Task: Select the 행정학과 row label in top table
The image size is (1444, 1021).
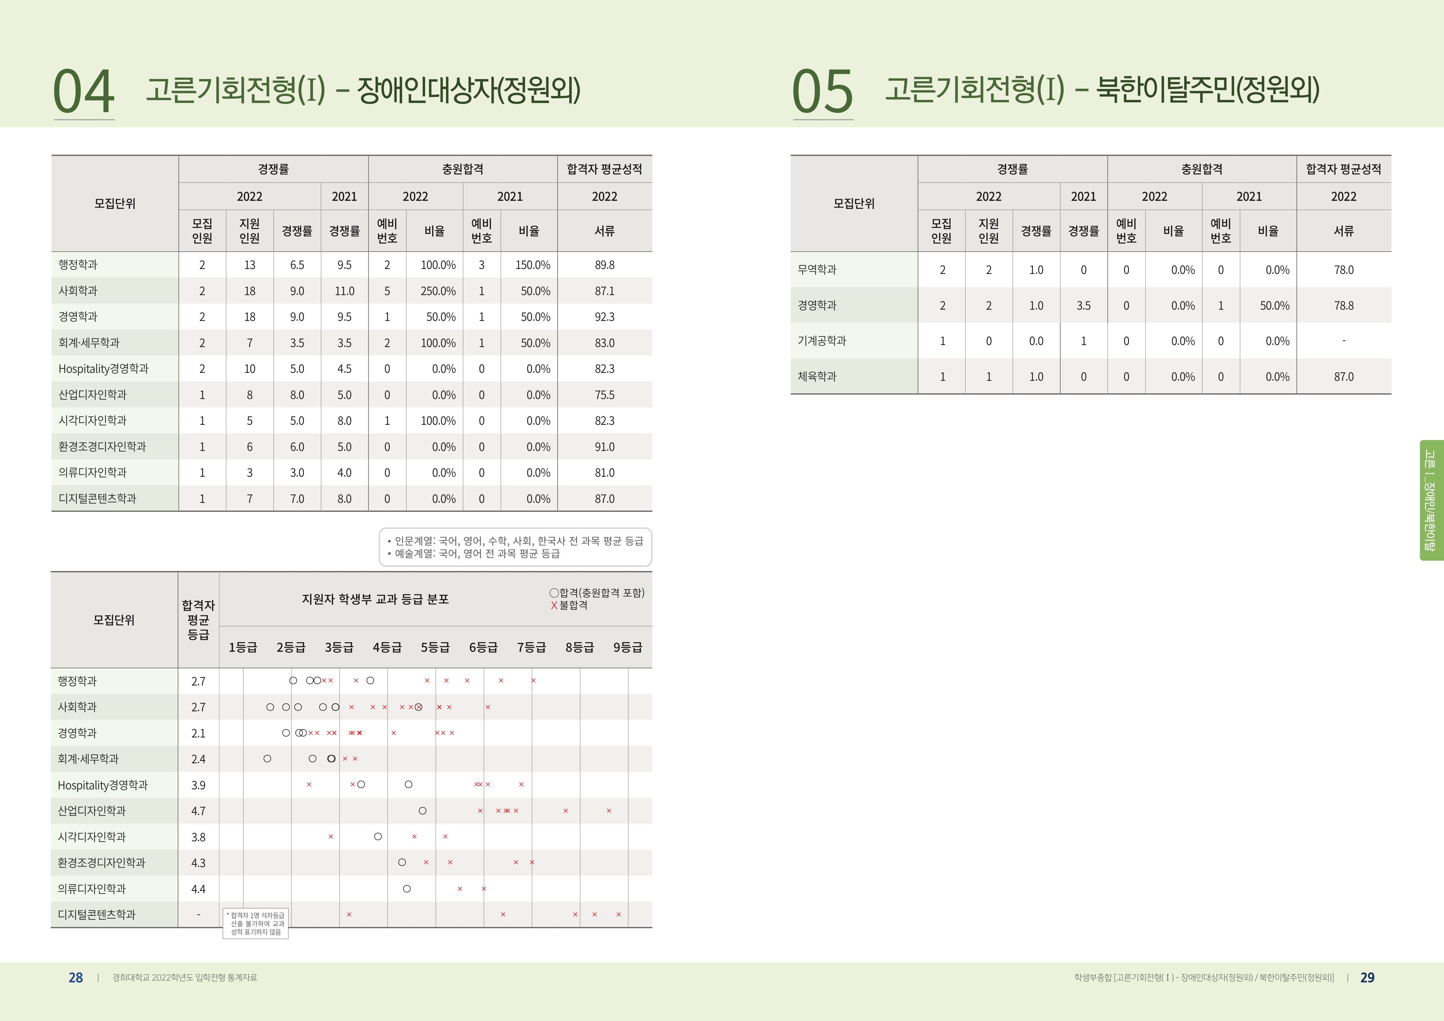Action: pyautogui.click(x=78, y=265)
